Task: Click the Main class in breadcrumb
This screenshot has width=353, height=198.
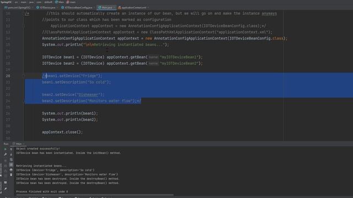Action: [60, 2]
